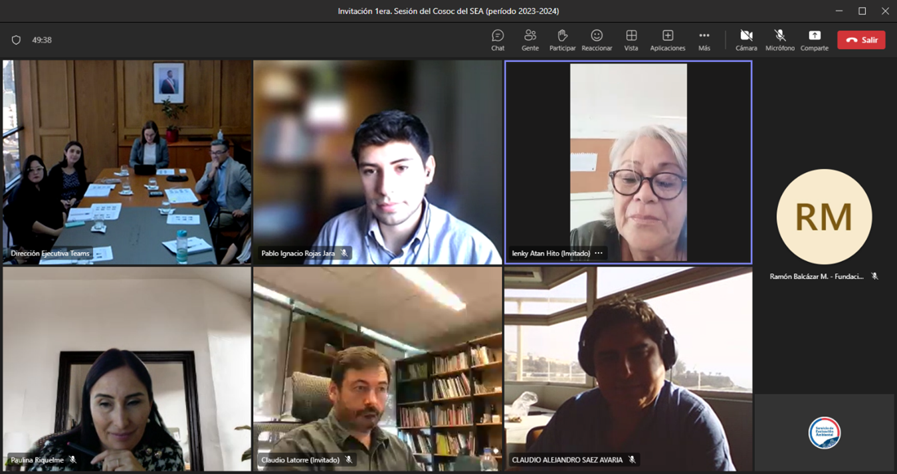Maximize the Teams meeting window

point(862,11)
